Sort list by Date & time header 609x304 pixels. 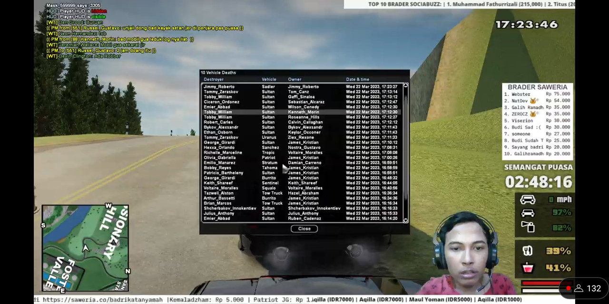coord(357,79)
